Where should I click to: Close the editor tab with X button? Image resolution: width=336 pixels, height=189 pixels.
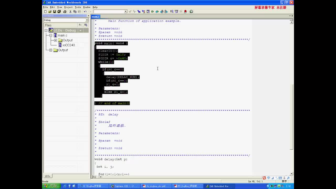pos(292,16)
